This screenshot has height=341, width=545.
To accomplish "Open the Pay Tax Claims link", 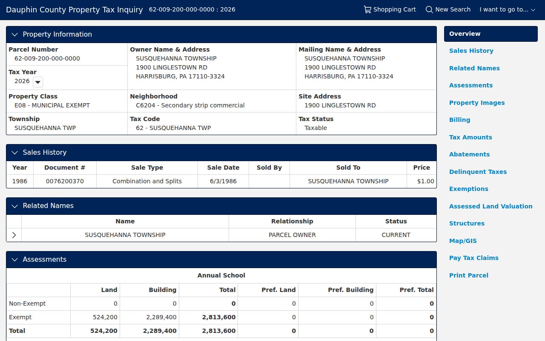I will click(x=473, y=258).
